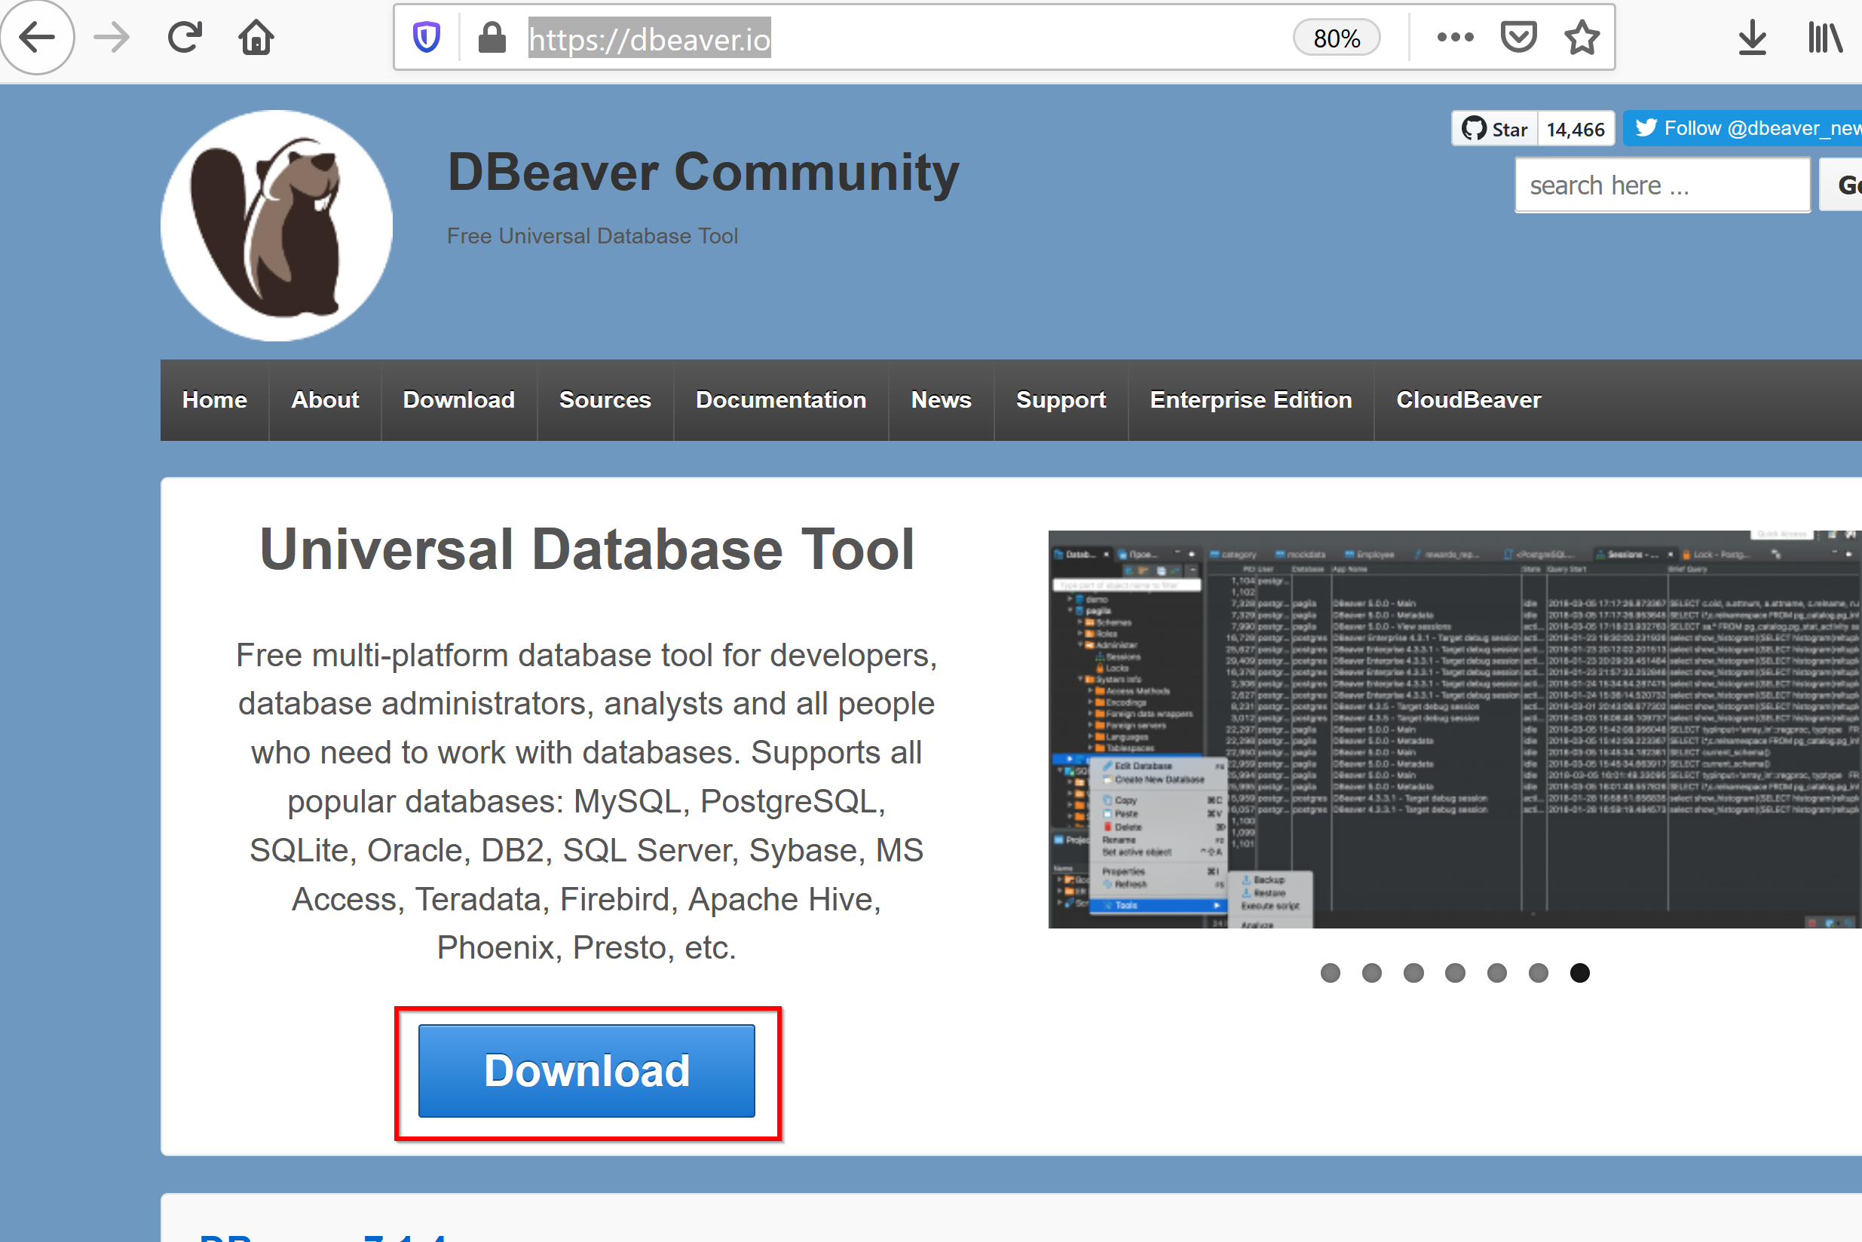
Task: Open the CloudBeaver menu item
Action: pyautogui.click(x=1469, y=400)
